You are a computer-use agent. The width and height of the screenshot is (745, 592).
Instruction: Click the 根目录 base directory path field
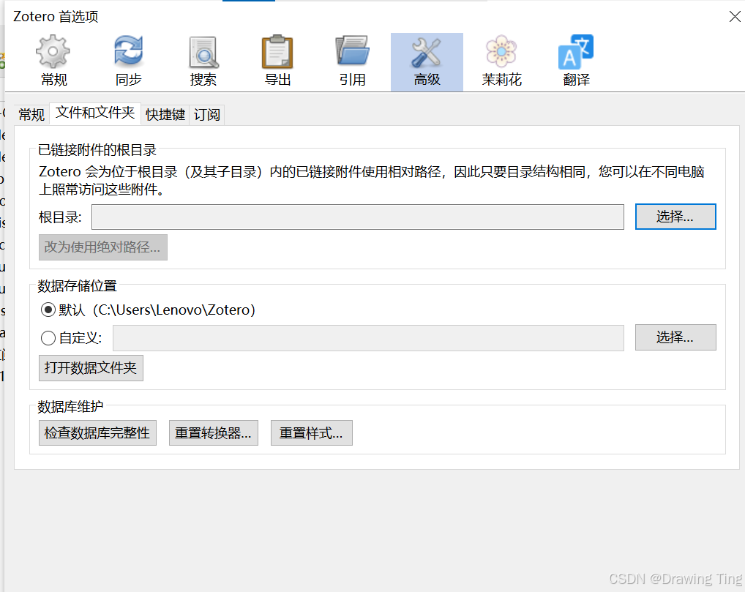(358, 217)
